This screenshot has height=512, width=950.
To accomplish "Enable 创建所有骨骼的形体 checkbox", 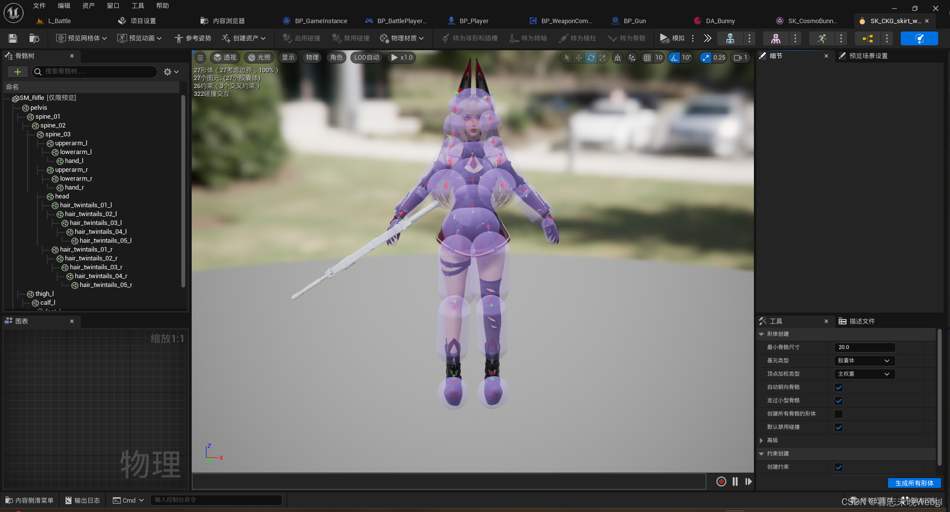I will 839,414.
